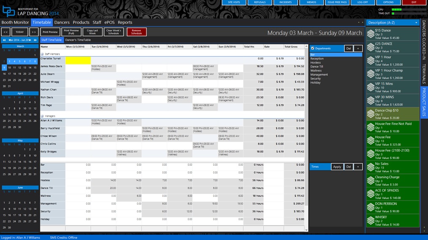The width and height of the screenshot is (428, 240).
Task: Jump calendar forward with double-right arrow icon
Action: point(35,40)
